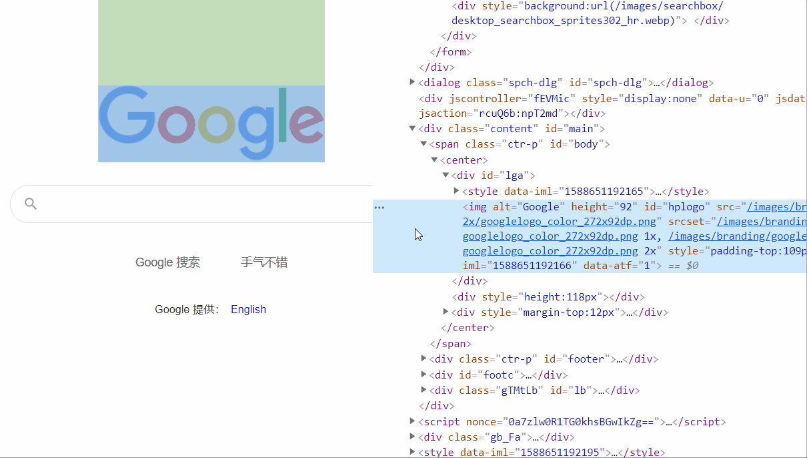Image resolution: width=807 pixels, height=458 pixels.
Task: Click the three-dots row actions icon
Action: (379, 208)
